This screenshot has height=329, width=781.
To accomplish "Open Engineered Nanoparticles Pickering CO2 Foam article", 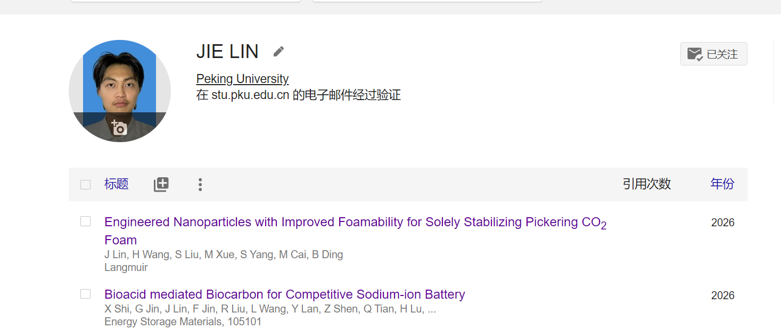I will pos(356,231).
